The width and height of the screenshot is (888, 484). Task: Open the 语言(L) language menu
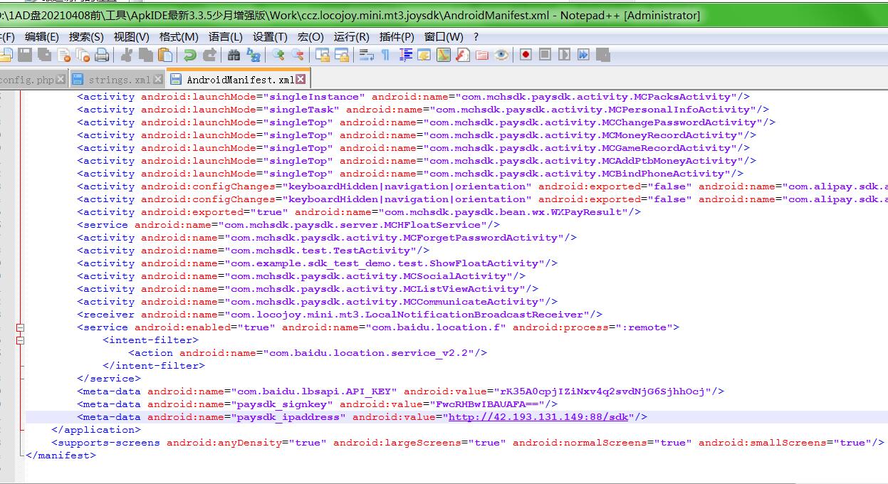tap(225, 36)
